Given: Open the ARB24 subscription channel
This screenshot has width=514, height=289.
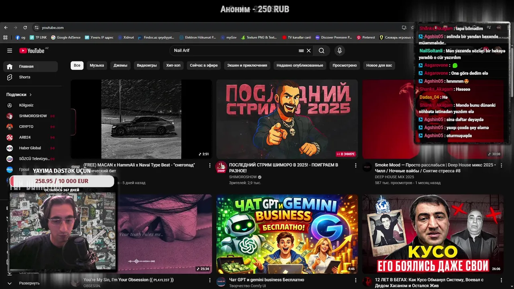Looking at the screenshot, I should (31, 137).
